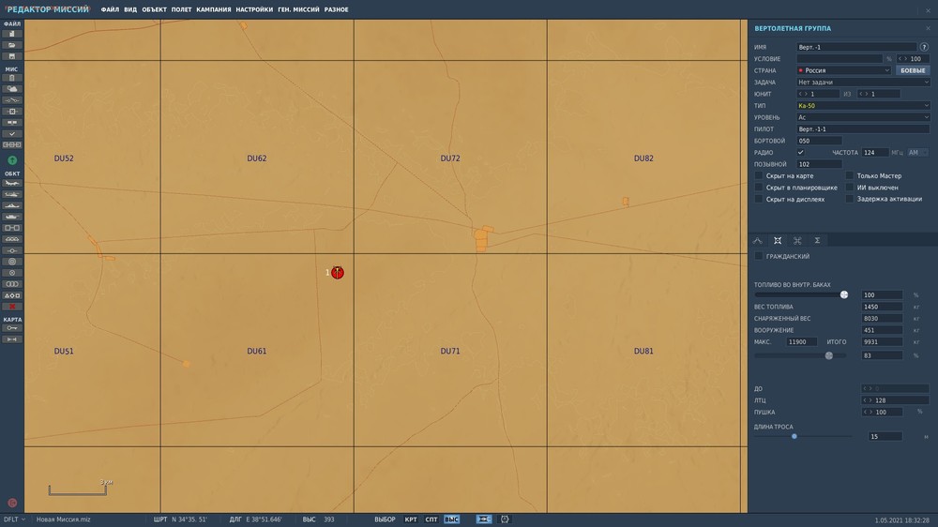Open the Кампания menu
Image resolution: width=938 pixels, height=527 pixels.
[x=214, y=9]
